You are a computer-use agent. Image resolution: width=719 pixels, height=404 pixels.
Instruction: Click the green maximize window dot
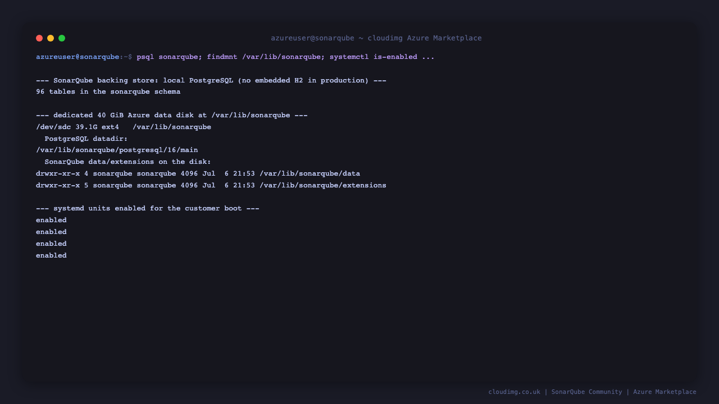click(x=62, y=38)
